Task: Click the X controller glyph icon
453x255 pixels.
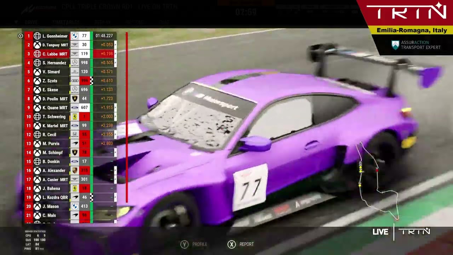Action: [231, 244]
